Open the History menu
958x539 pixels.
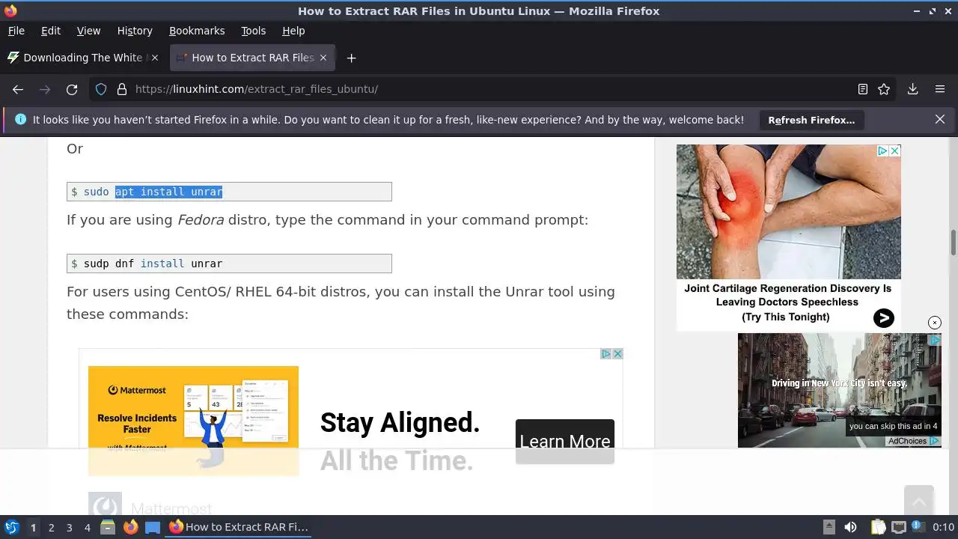135,31
